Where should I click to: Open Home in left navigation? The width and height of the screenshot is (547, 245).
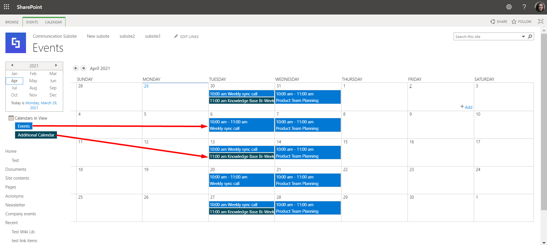coord(11,151)
